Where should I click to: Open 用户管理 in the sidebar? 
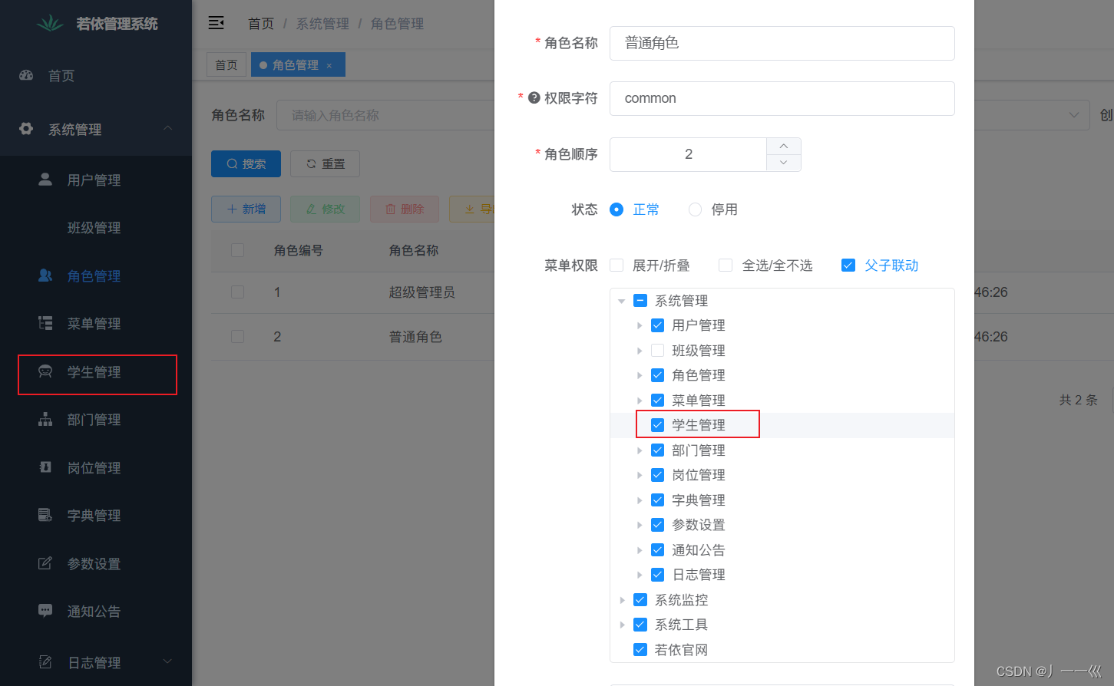tap(96, 180)
